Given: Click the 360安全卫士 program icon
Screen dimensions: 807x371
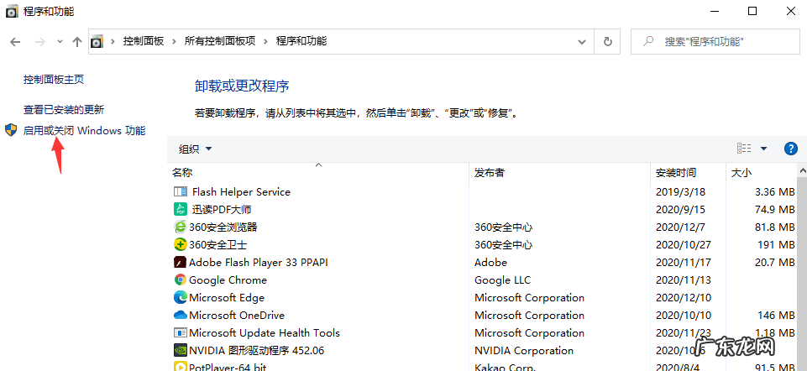Looking at the screenshot, I should click(181, 244).
